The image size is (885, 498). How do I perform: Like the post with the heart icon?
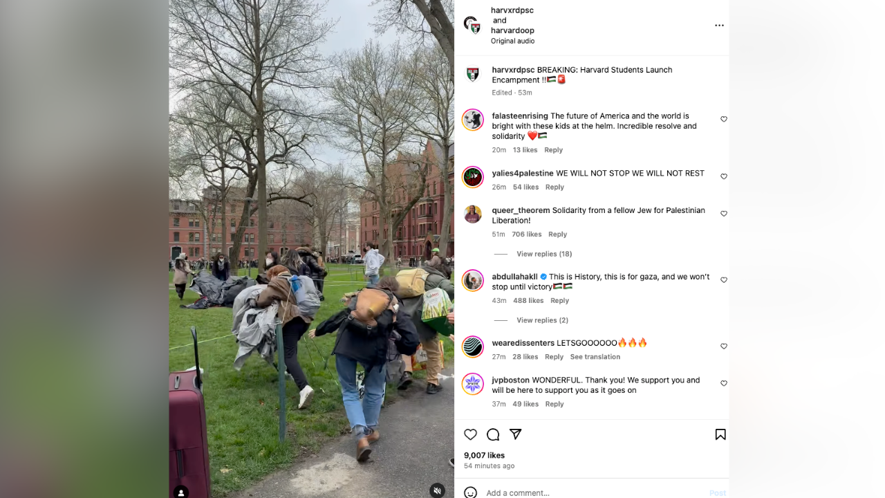pos(470,434)
